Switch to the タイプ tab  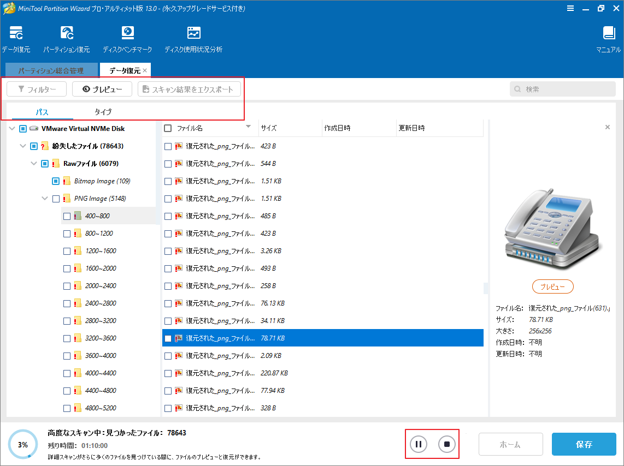[x=104, y=111]
